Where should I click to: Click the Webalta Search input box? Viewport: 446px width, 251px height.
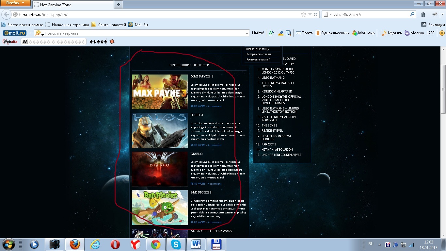click(x=371, y=14)
